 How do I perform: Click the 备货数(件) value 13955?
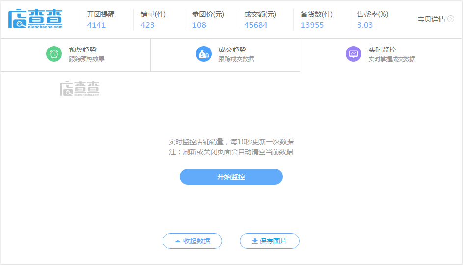tap(312, 25)
